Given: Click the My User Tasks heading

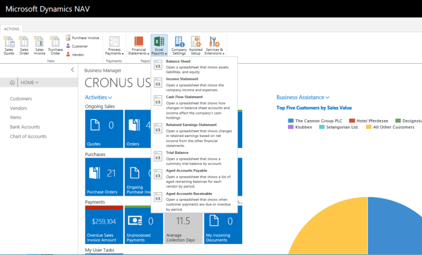Looking at the screenshot, I should point(100,250).
